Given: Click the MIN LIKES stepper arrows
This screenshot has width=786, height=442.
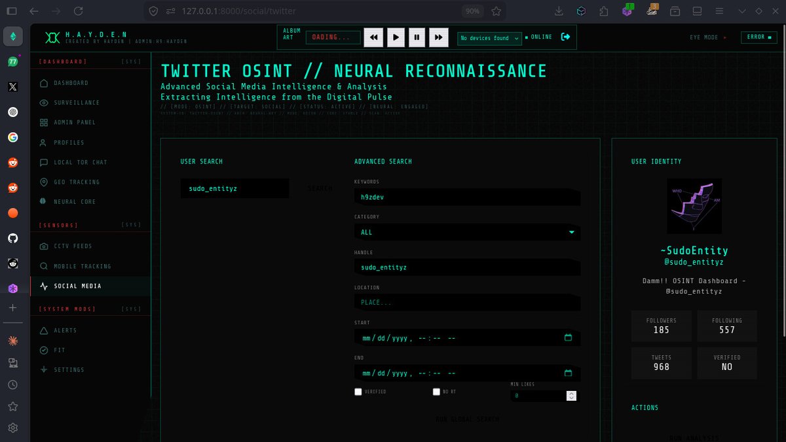Looking at the screenshot, I should click(x=571, y=396).
